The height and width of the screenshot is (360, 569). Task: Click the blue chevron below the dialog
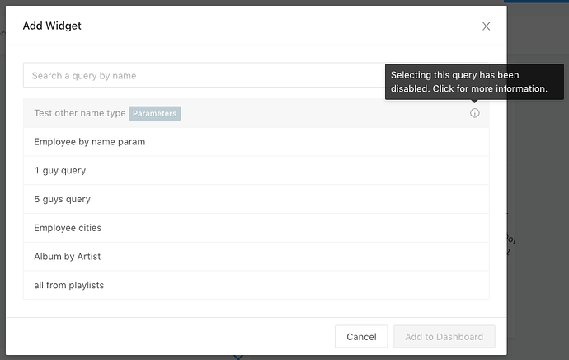238,358
